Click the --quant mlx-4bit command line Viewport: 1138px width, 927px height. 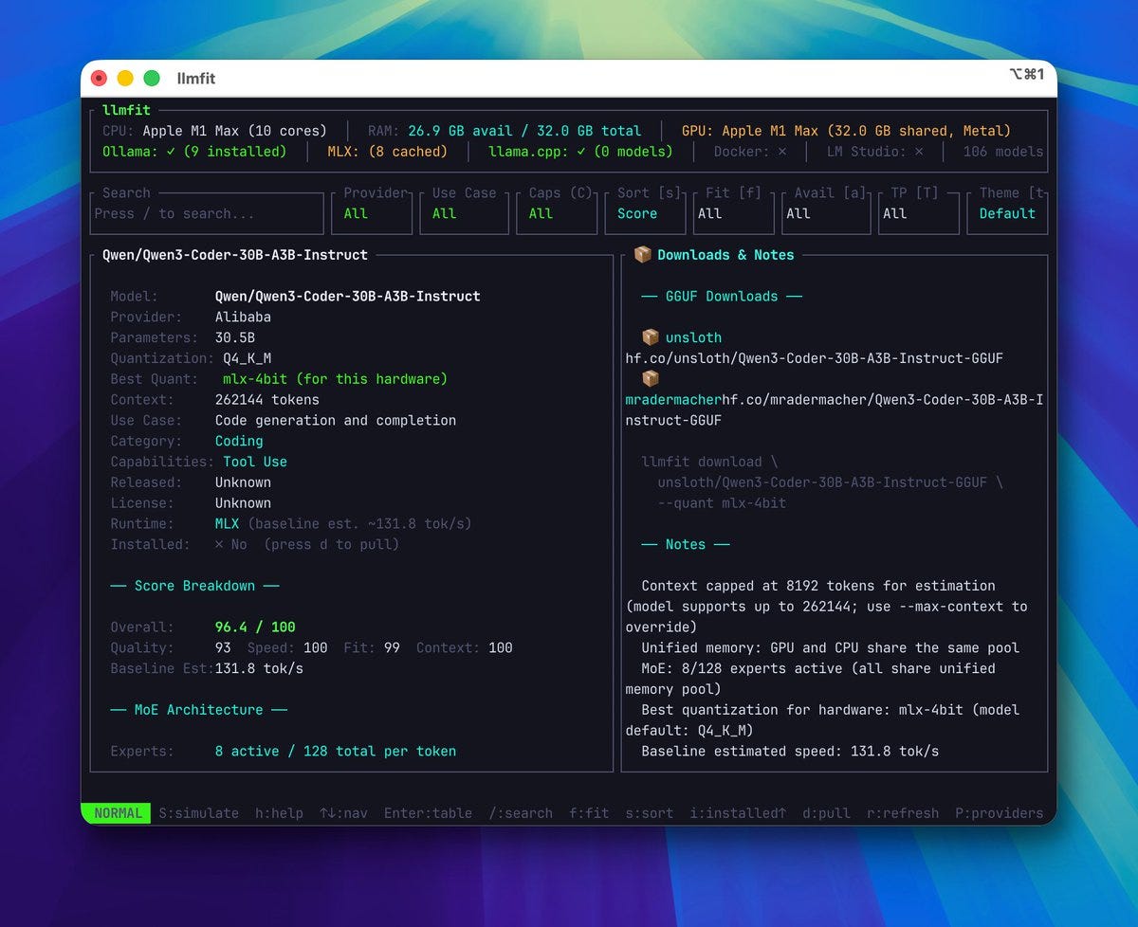(722, 503)
